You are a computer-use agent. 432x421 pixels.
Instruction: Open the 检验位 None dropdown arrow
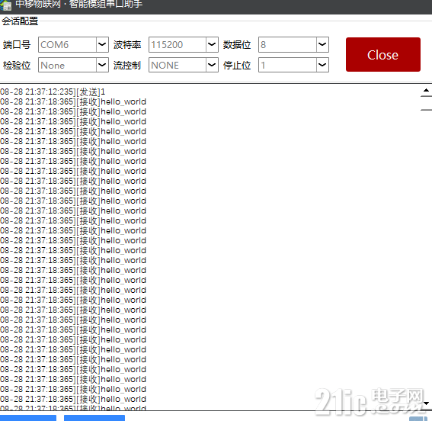102,65
